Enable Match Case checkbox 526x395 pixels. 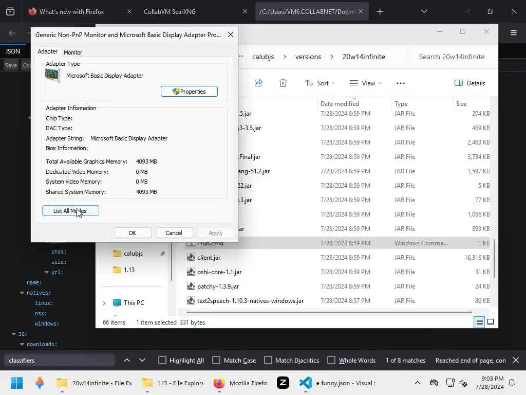(x=216, y=361)
